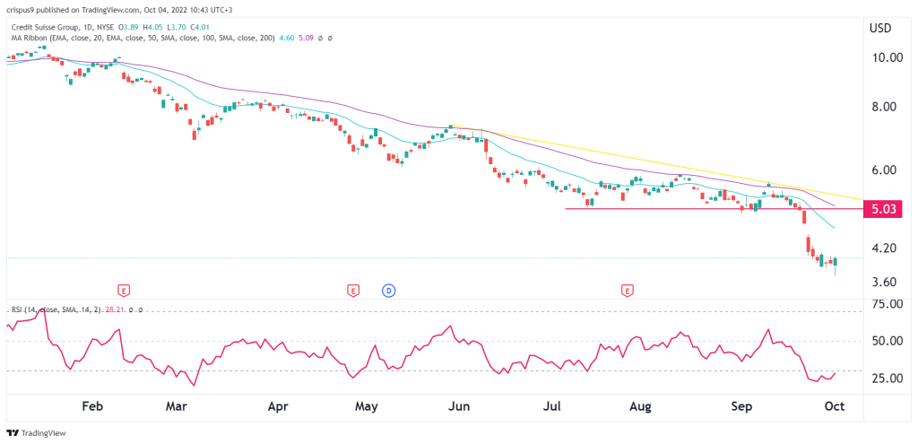
Task: Click the 6.00 price axis label
Action: coord(884,170)
